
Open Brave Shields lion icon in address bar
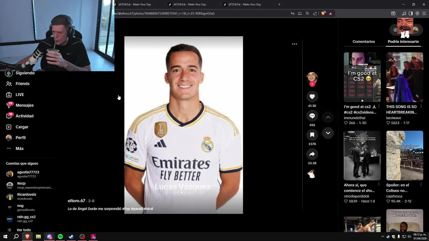coord(323,13)
